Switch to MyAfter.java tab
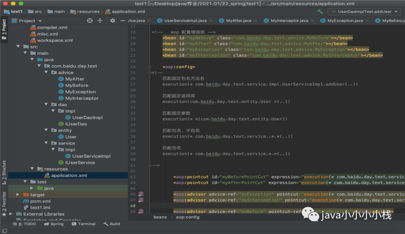 [x=238, y=21]
